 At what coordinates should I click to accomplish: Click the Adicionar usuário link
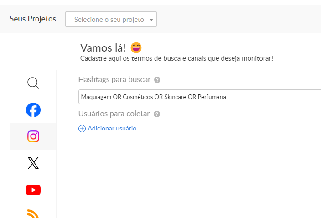pyautogui.click(x=112, y=129)
